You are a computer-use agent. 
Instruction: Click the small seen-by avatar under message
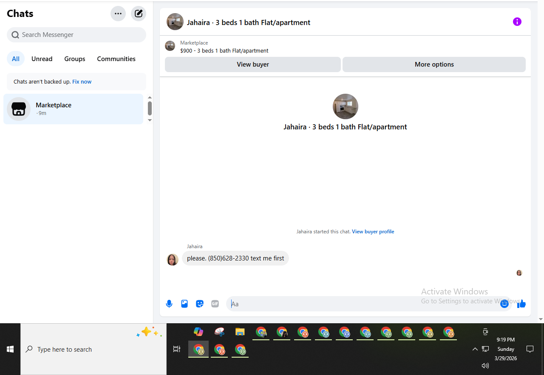click(x=519, y=273)
